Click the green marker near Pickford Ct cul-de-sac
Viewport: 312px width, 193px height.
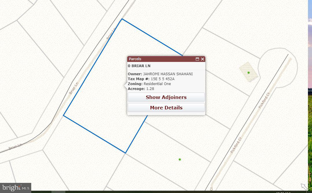click(248, 73)
